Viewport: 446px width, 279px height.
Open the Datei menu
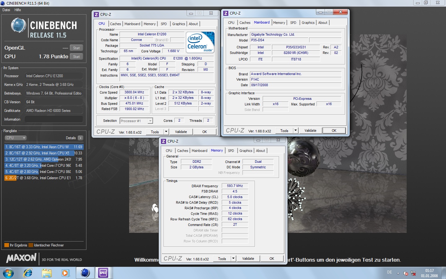pyautogui.click(x=6, y=10)
